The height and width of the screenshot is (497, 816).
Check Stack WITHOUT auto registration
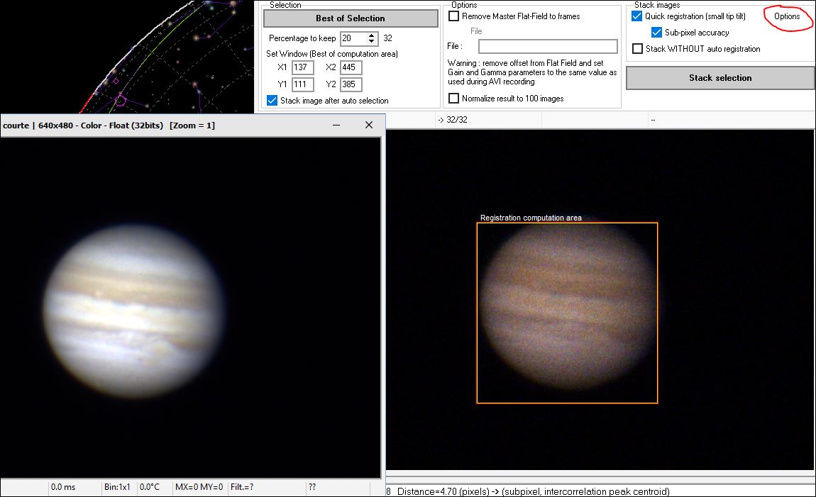637,49
